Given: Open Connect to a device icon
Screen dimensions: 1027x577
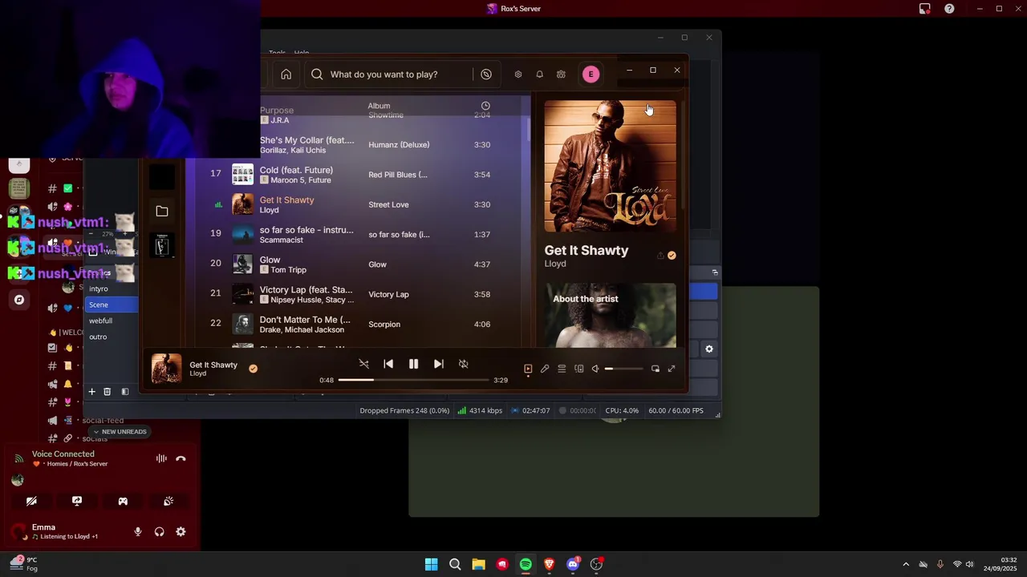Looking at the screenshot, I should tap(578, 369).
